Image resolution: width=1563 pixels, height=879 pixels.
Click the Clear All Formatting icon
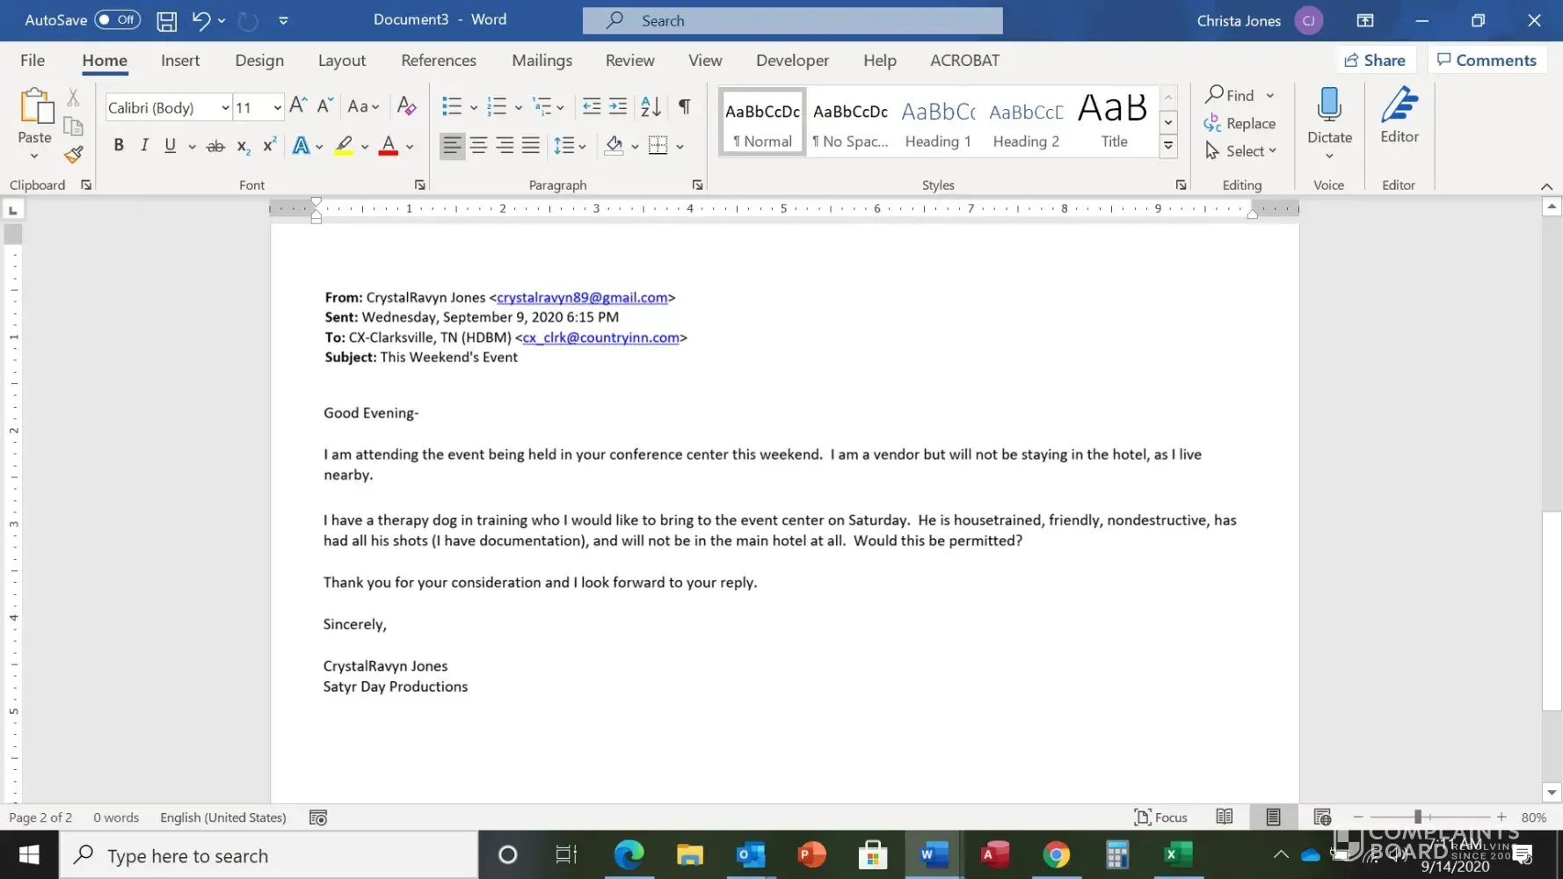[406, 106]
